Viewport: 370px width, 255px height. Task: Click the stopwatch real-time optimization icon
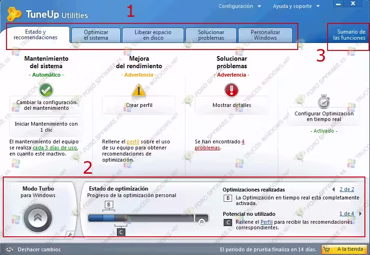[324, 102]
